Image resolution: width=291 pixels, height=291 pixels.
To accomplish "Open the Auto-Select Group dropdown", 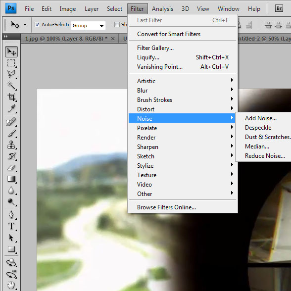I will tap(88, 25).
